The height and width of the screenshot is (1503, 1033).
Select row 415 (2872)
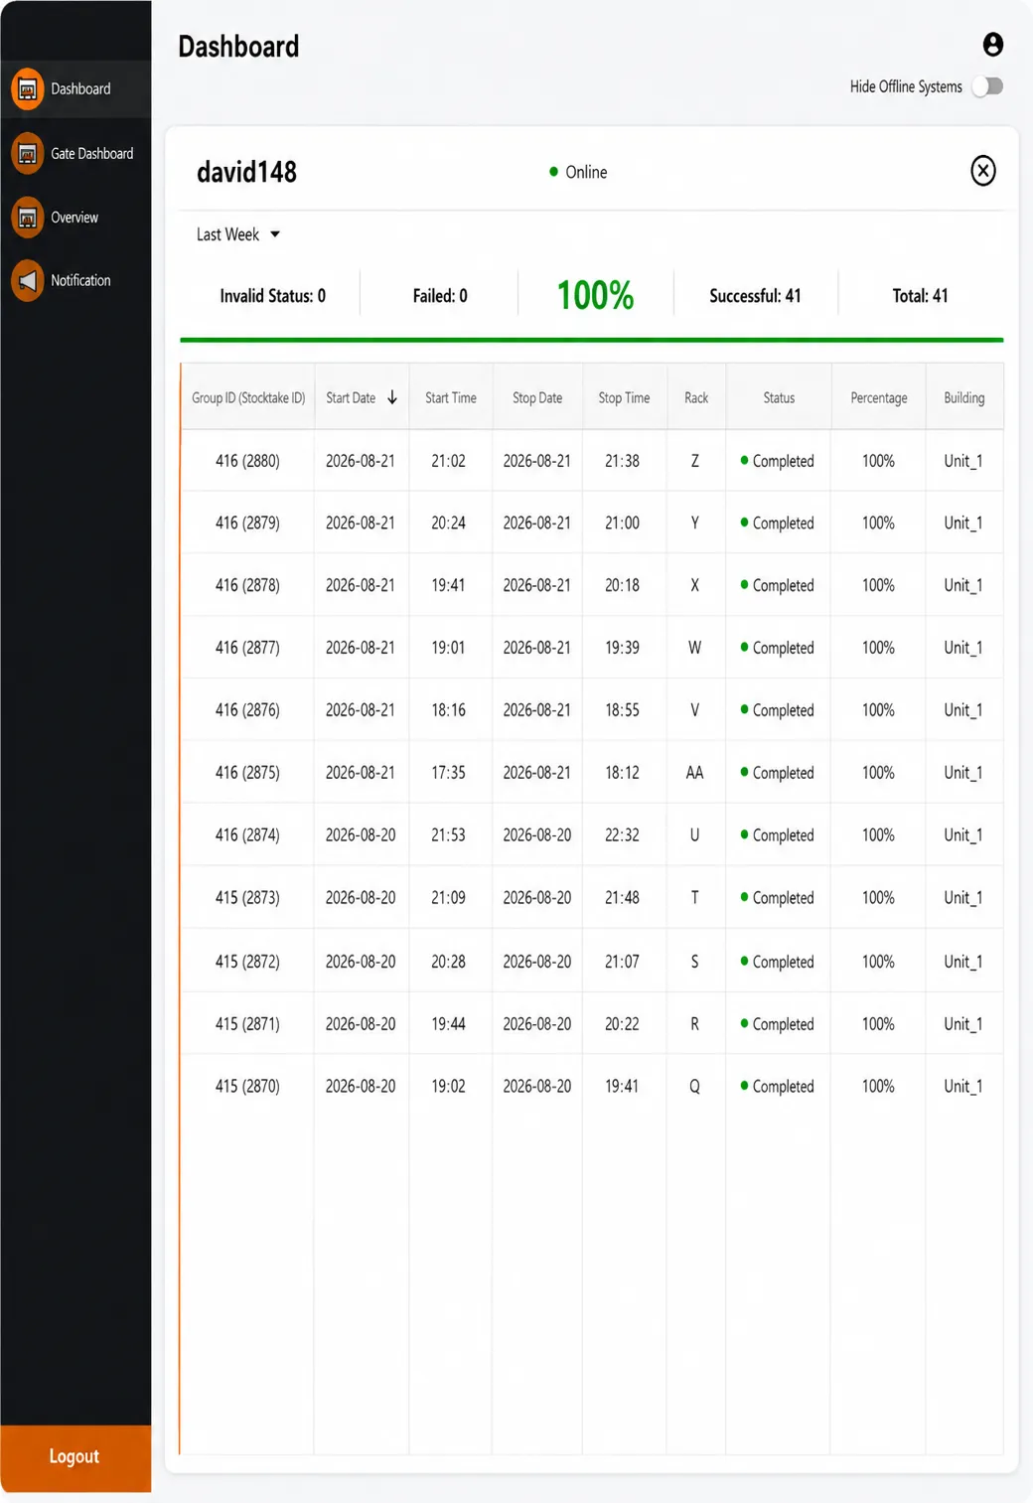click(x=592, y=962)
